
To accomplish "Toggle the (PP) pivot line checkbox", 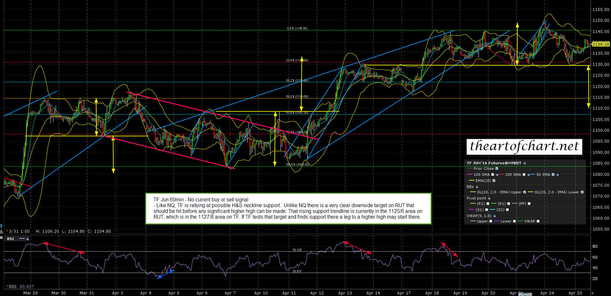I will pyautogui.click(x=529, y=204).
